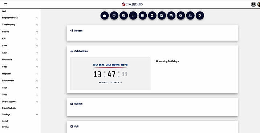Open the employee badge shortcut icon
The image size is (260, 133).
click(105, 16)
